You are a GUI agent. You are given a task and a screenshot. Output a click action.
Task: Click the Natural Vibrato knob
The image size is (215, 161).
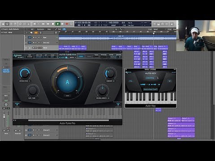pos(102,90)
